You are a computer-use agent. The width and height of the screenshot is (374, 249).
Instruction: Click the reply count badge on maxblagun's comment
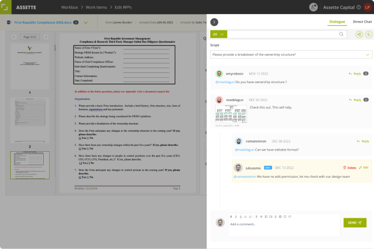[x=366, y=100]
